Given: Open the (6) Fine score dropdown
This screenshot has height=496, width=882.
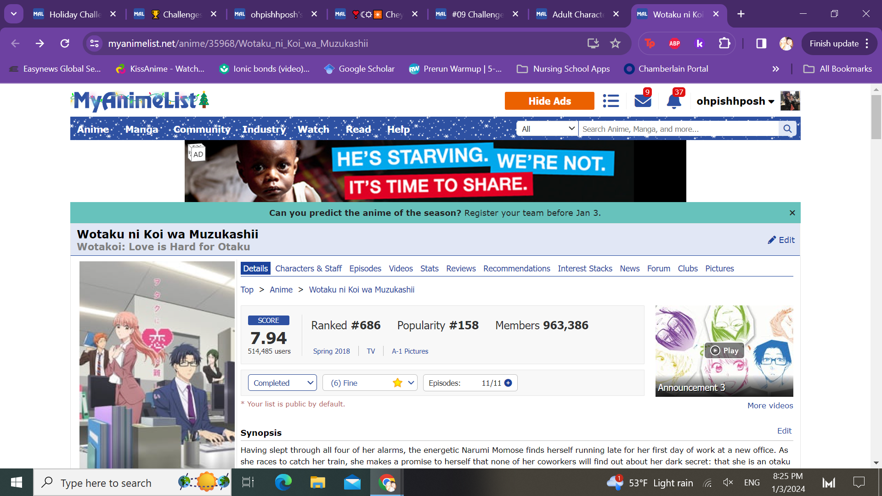Looking at the screenshot, I should [370, 383].
